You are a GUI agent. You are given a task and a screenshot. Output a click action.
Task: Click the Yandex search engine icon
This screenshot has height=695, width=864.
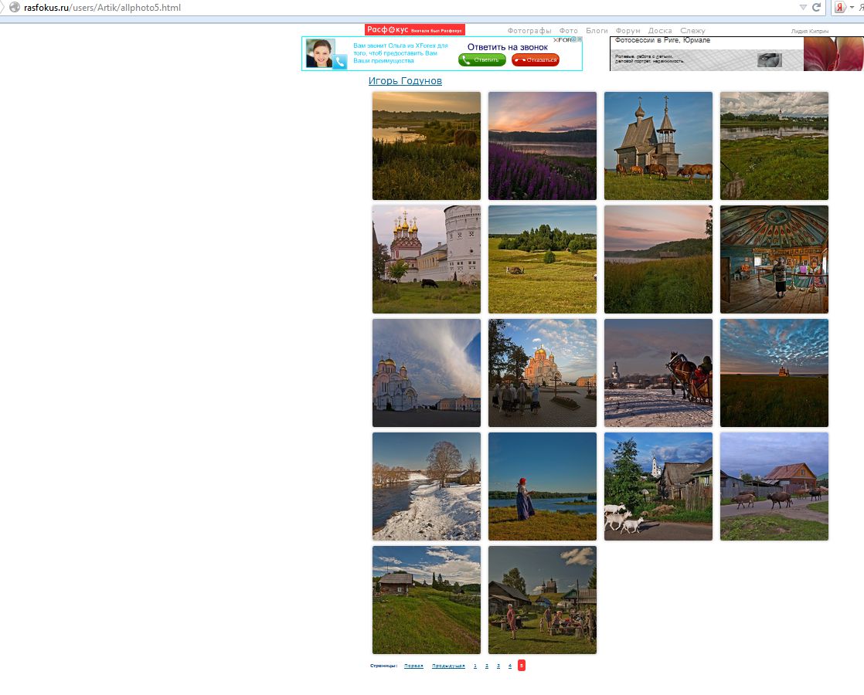point(839,8)
